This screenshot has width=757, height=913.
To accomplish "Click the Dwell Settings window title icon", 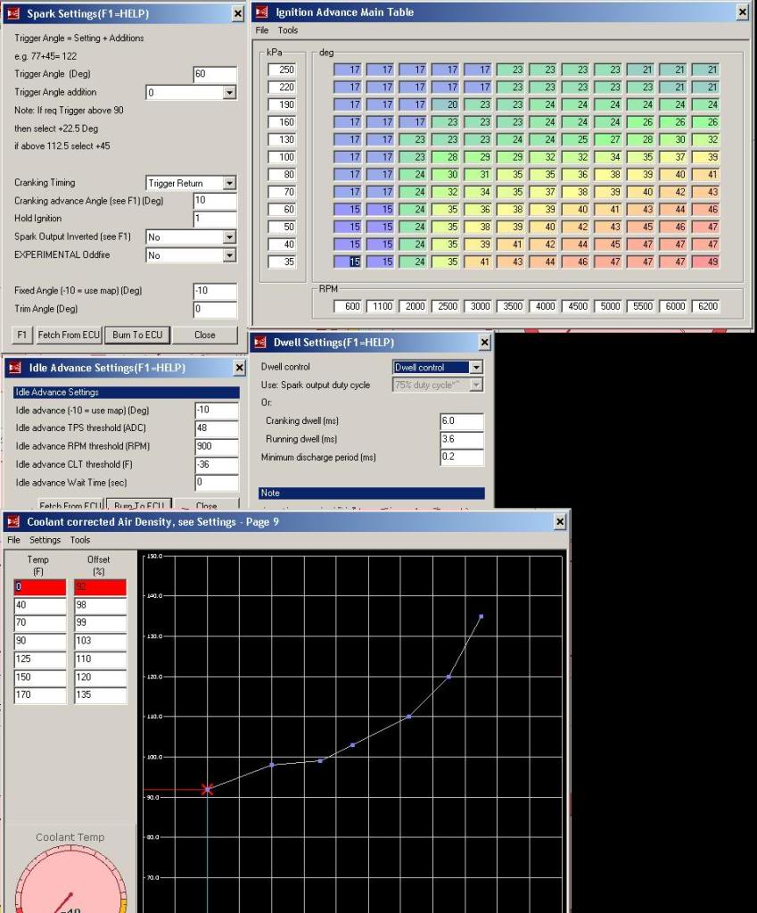I will pos(260,343).
